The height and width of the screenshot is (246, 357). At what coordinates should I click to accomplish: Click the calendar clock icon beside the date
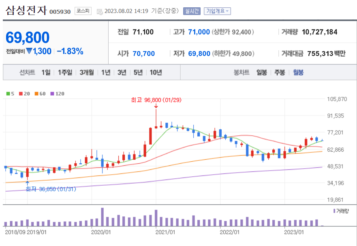coord(100,12)
